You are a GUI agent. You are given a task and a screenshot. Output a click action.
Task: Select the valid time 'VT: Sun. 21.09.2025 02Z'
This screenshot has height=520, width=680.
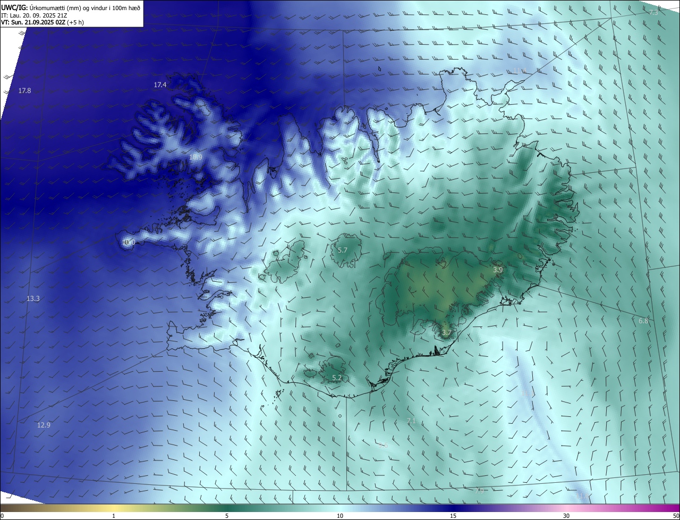tap(34, 22)
